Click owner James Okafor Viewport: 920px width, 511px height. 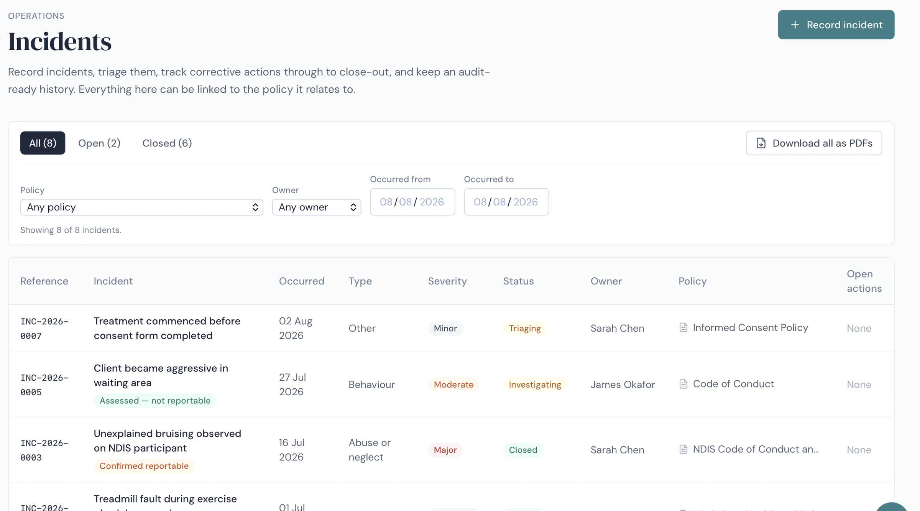623,384
